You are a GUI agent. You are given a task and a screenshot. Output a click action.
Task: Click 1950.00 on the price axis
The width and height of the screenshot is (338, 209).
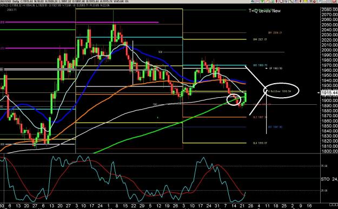329,75
